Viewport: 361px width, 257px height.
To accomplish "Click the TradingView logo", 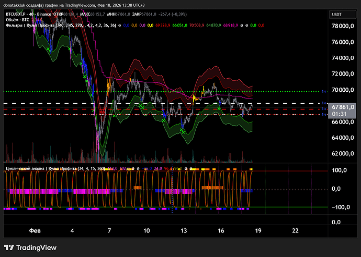I will pyautogui.click(x=31, y=248).
